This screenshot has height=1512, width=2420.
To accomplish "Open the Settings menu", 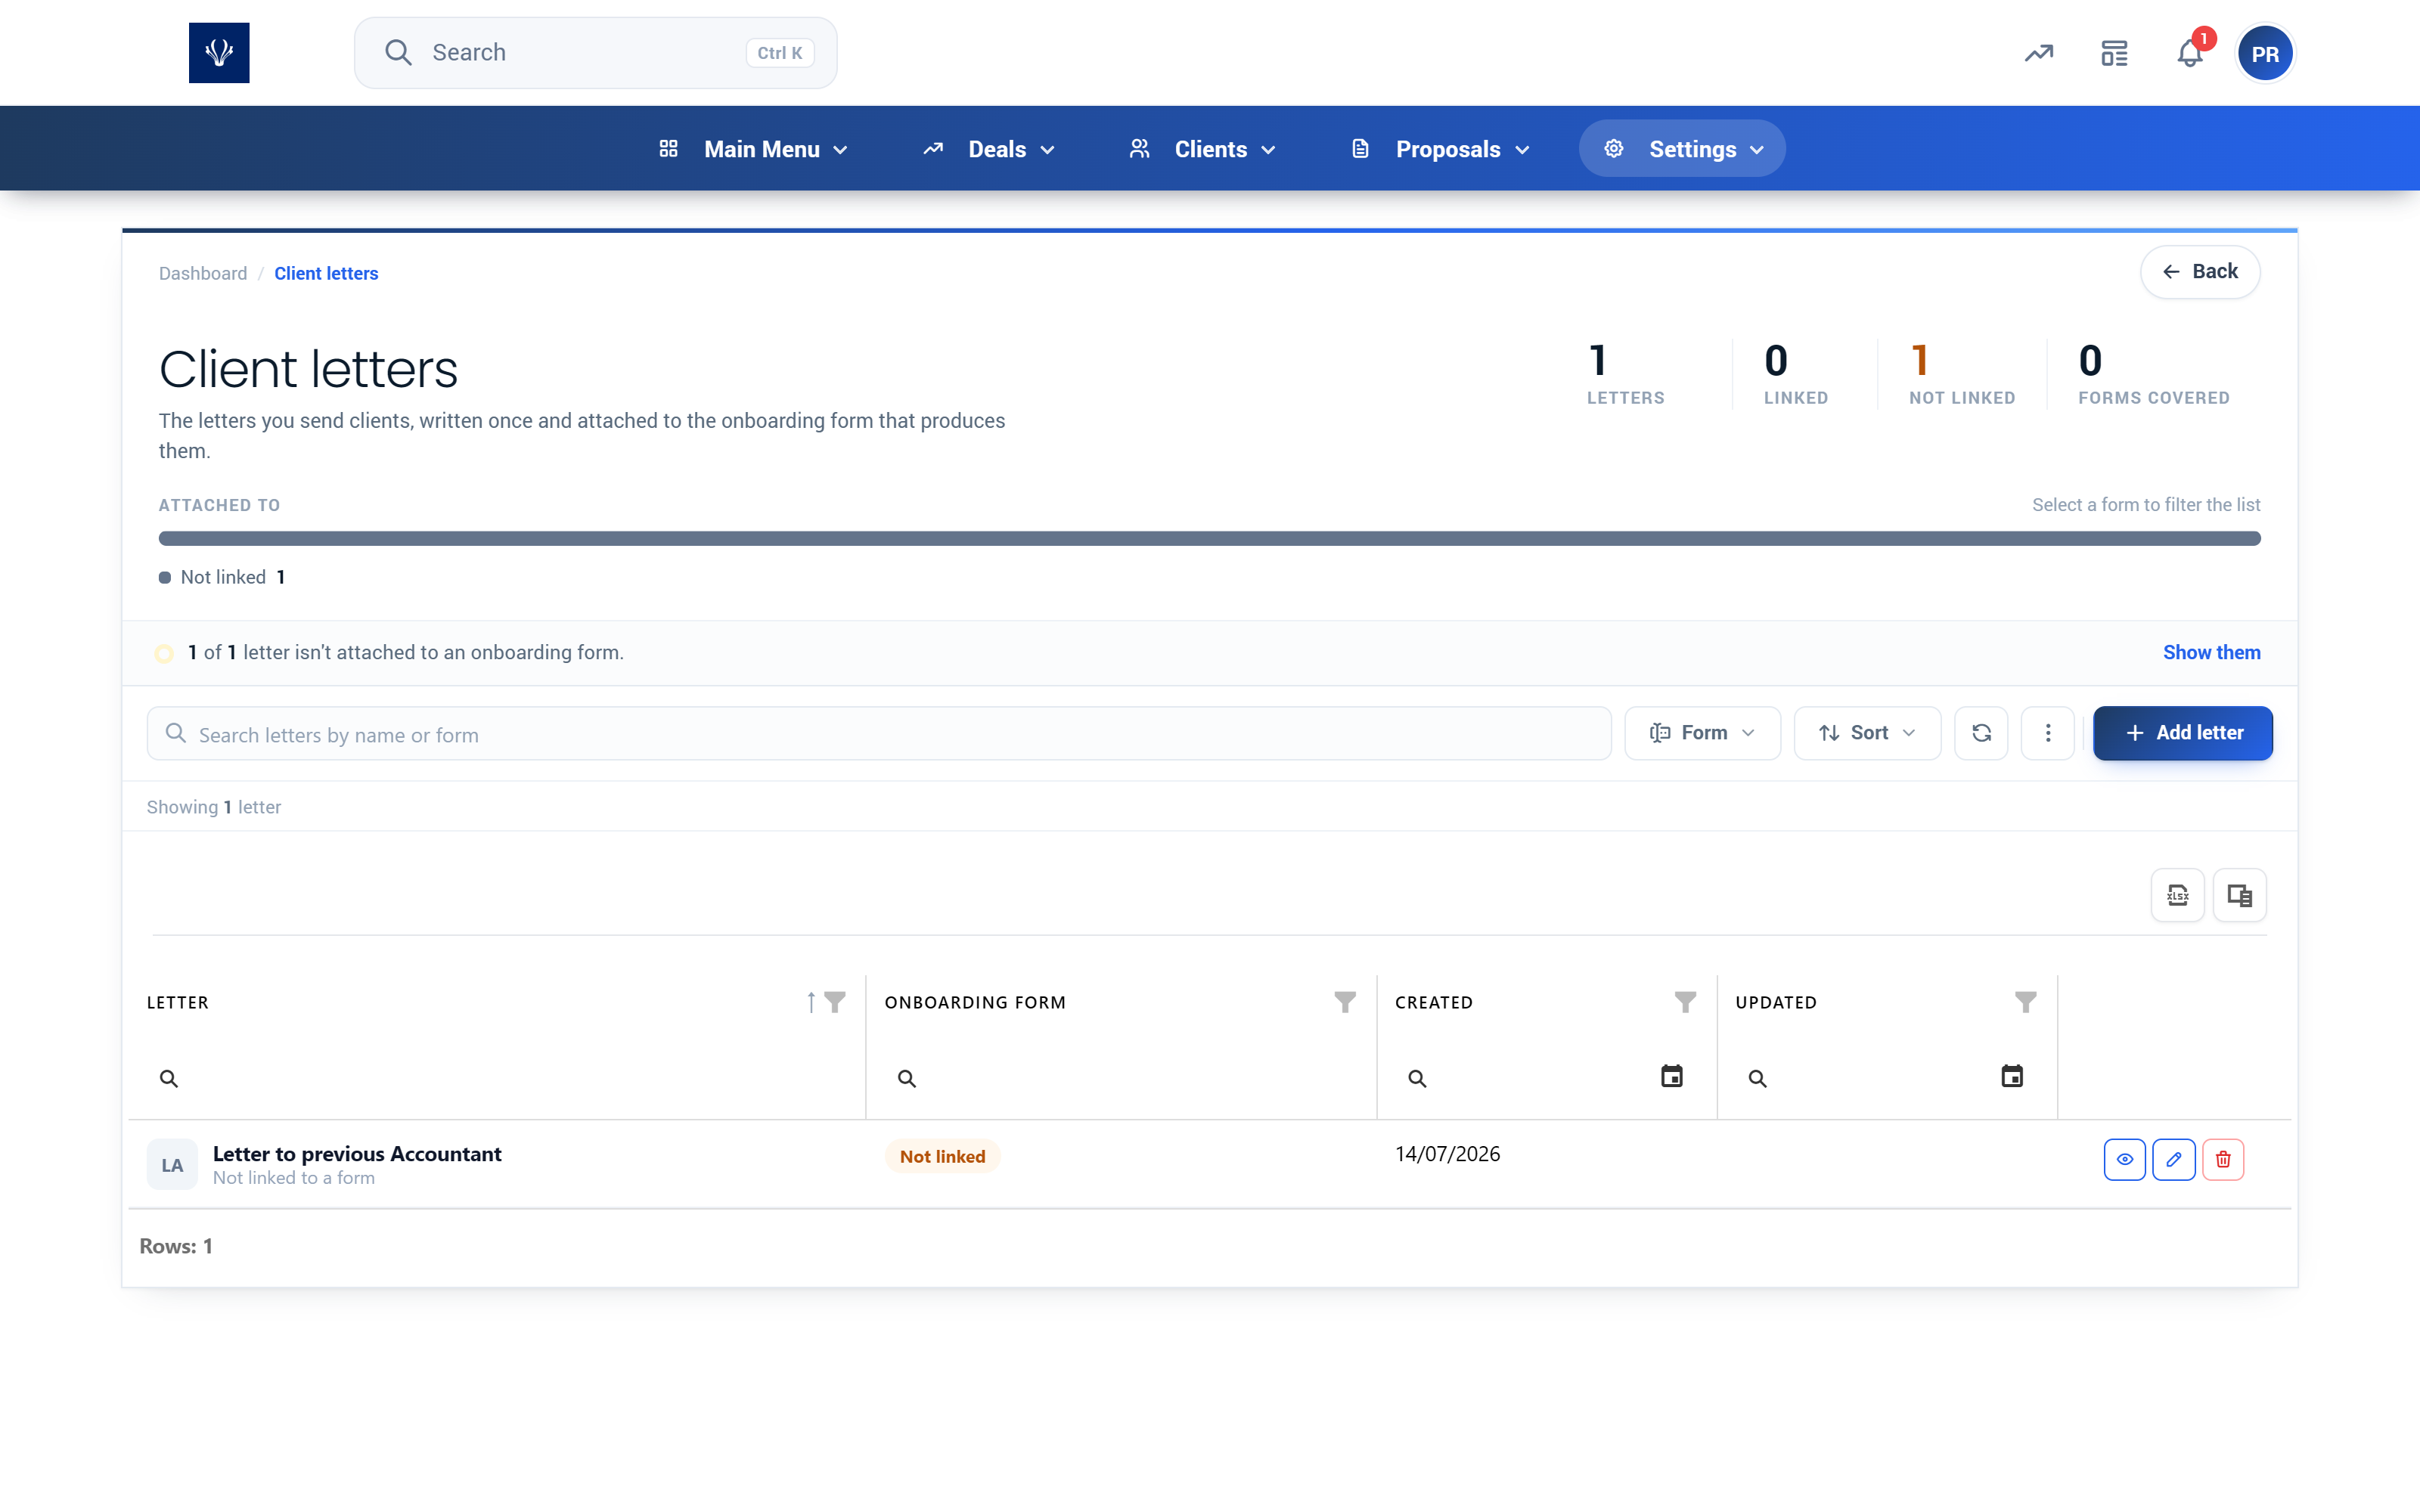I will coord(1682,149).
